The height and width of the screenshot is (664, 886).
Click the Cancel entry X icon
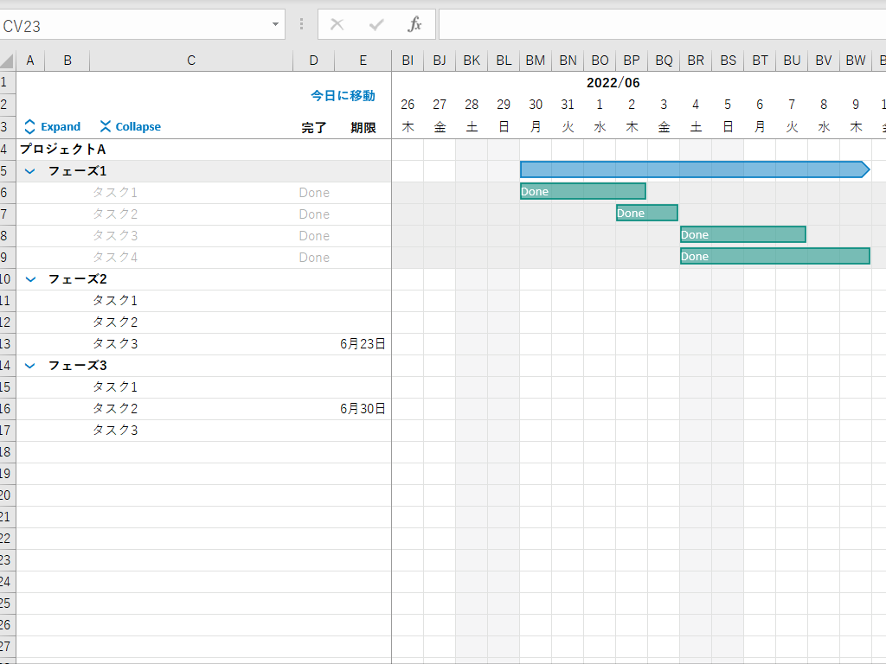(x=337, y=24)
